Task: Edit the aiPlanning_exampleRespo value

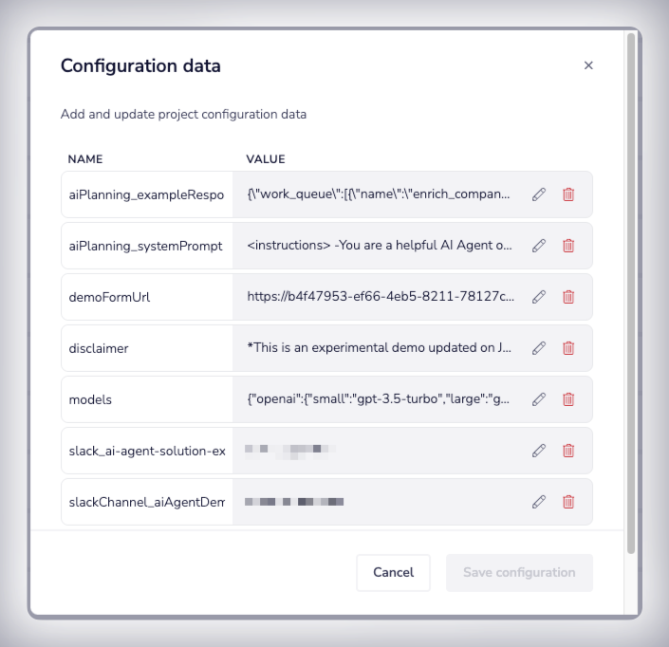Action: click(x=539, y=194)
